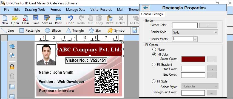The image size is (233, 99).
Task: Select the Fill Gradient radio button
Action: [x=154, y=65]
